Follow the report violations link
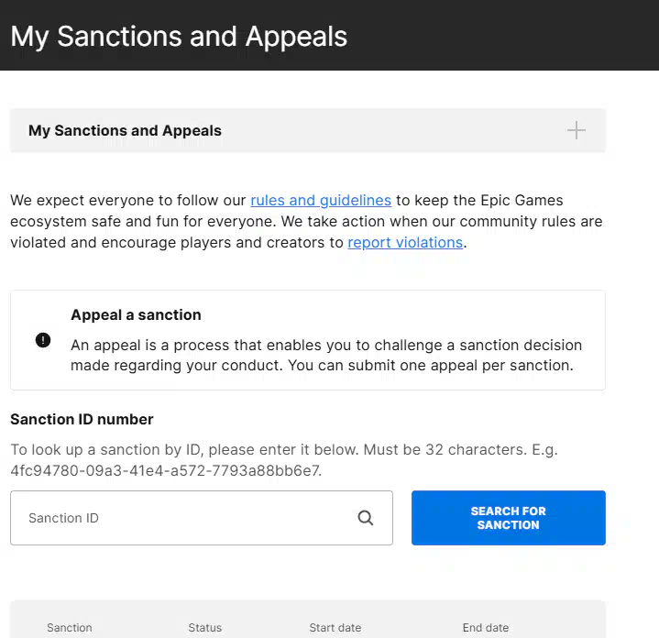The height and width of the screenshot is (638, 659). tap(405, 243)
